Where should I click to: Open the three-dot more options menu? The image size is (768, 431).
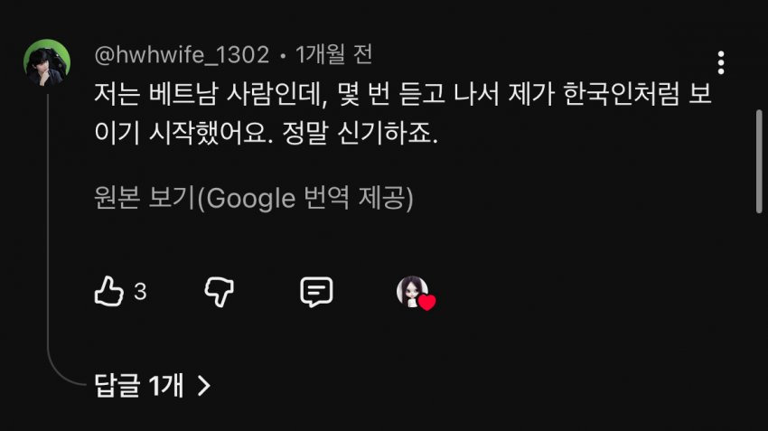(x=720, y=62)
